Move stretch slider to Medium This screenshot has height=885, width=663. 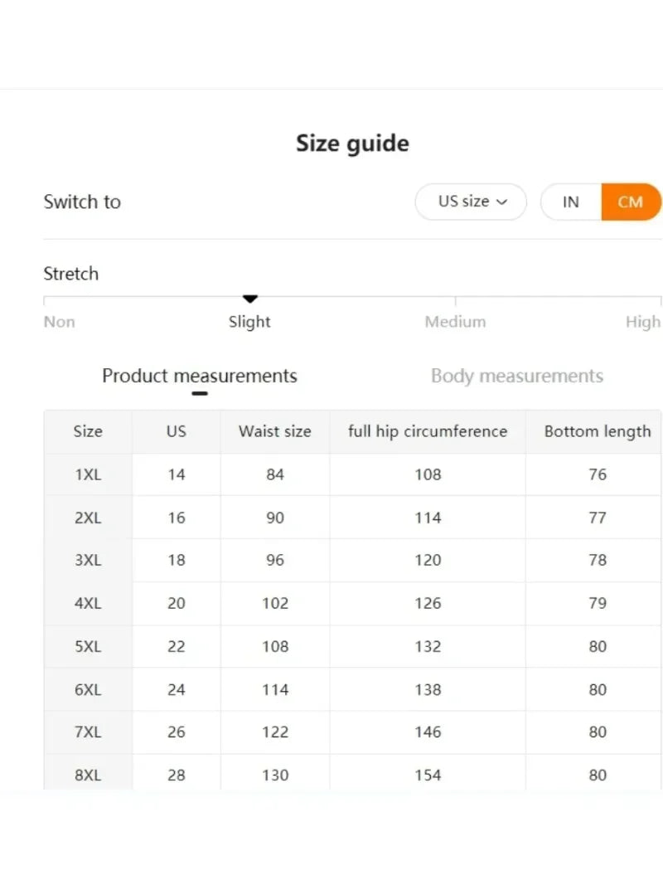click(455, 322)
